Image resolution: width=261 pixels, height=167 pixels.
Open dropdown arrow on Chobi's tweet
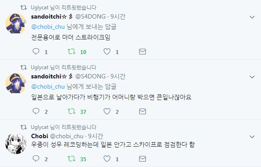(x=252, y=137)
